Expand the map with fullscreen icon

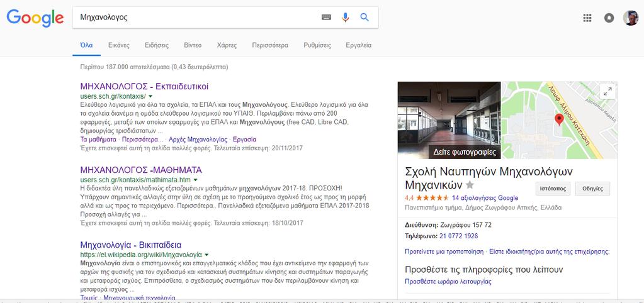click(607, 92)
